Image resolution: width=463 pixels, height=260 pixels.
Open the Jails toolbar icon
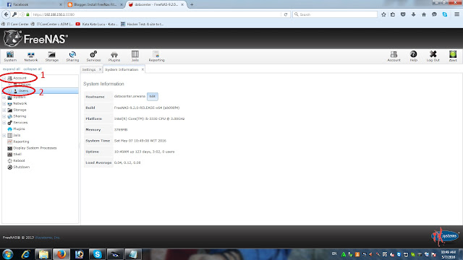135,56
